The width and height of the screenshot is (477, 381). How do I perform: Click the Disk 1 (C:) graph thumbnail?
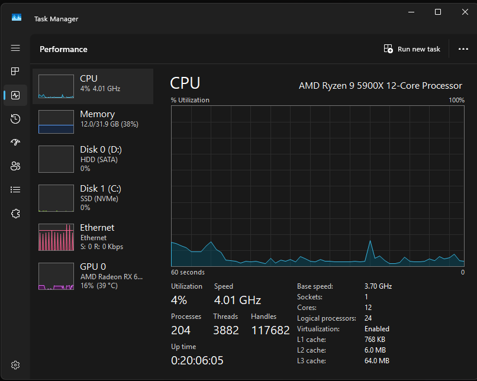click(56, 198)
